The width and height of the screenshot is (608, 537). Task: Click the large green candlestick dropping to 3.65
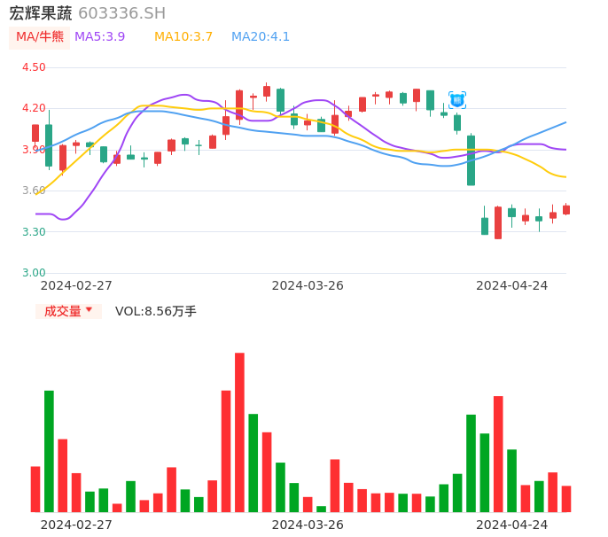click(x=471, y=160)
